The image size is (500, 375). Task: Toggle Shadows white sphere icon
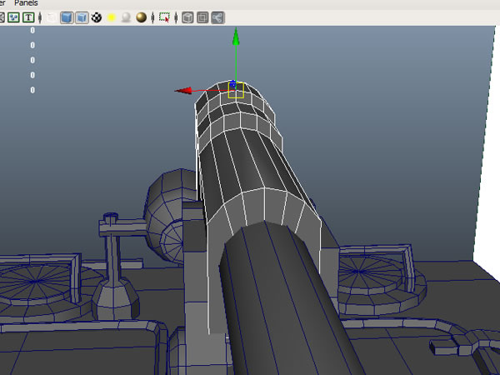tap(127, 17)
